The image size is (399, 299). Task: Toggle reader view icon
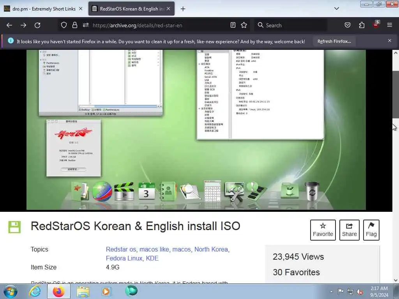[x=233, y=25]
